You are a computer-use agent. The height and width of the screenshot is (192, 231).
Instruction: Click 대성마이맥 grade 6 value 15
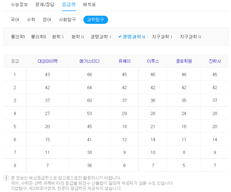click(x=47, y=140)
